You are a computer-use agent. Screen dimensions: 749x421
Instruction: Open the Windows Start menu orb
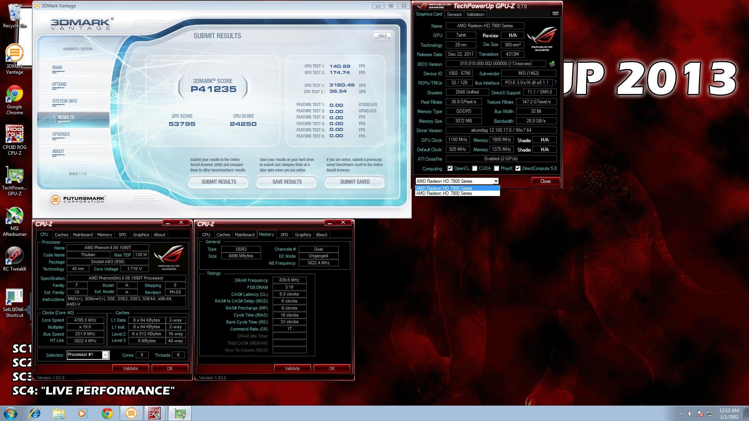[11, 413]
